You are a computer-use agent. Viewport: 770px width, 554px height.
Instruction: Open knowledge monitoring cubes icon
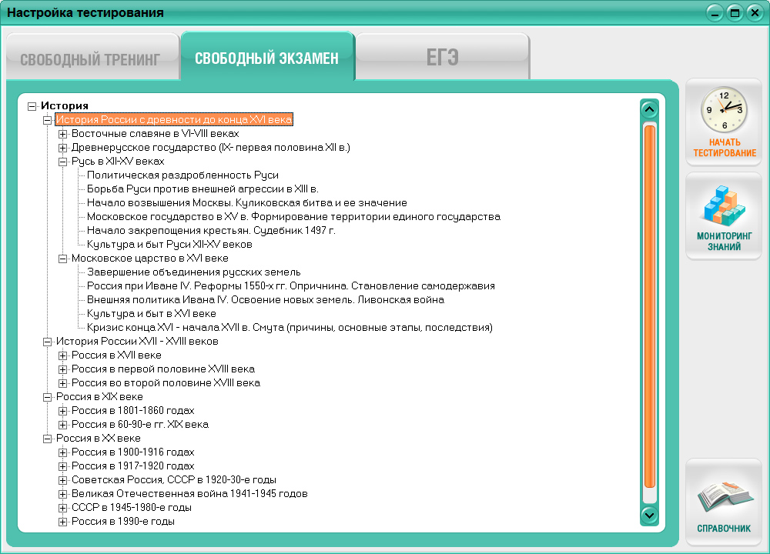coord(724,205)
